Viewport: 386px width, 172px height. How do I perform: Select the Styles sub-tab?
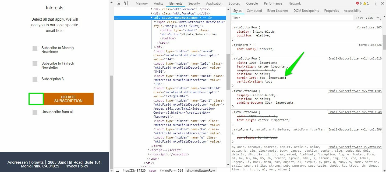(237, 11)
